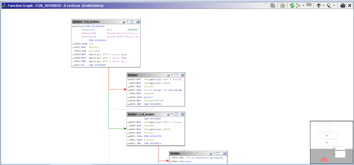Take graph snapshot with camera icon
354x165 pixels.
(343, 5)
